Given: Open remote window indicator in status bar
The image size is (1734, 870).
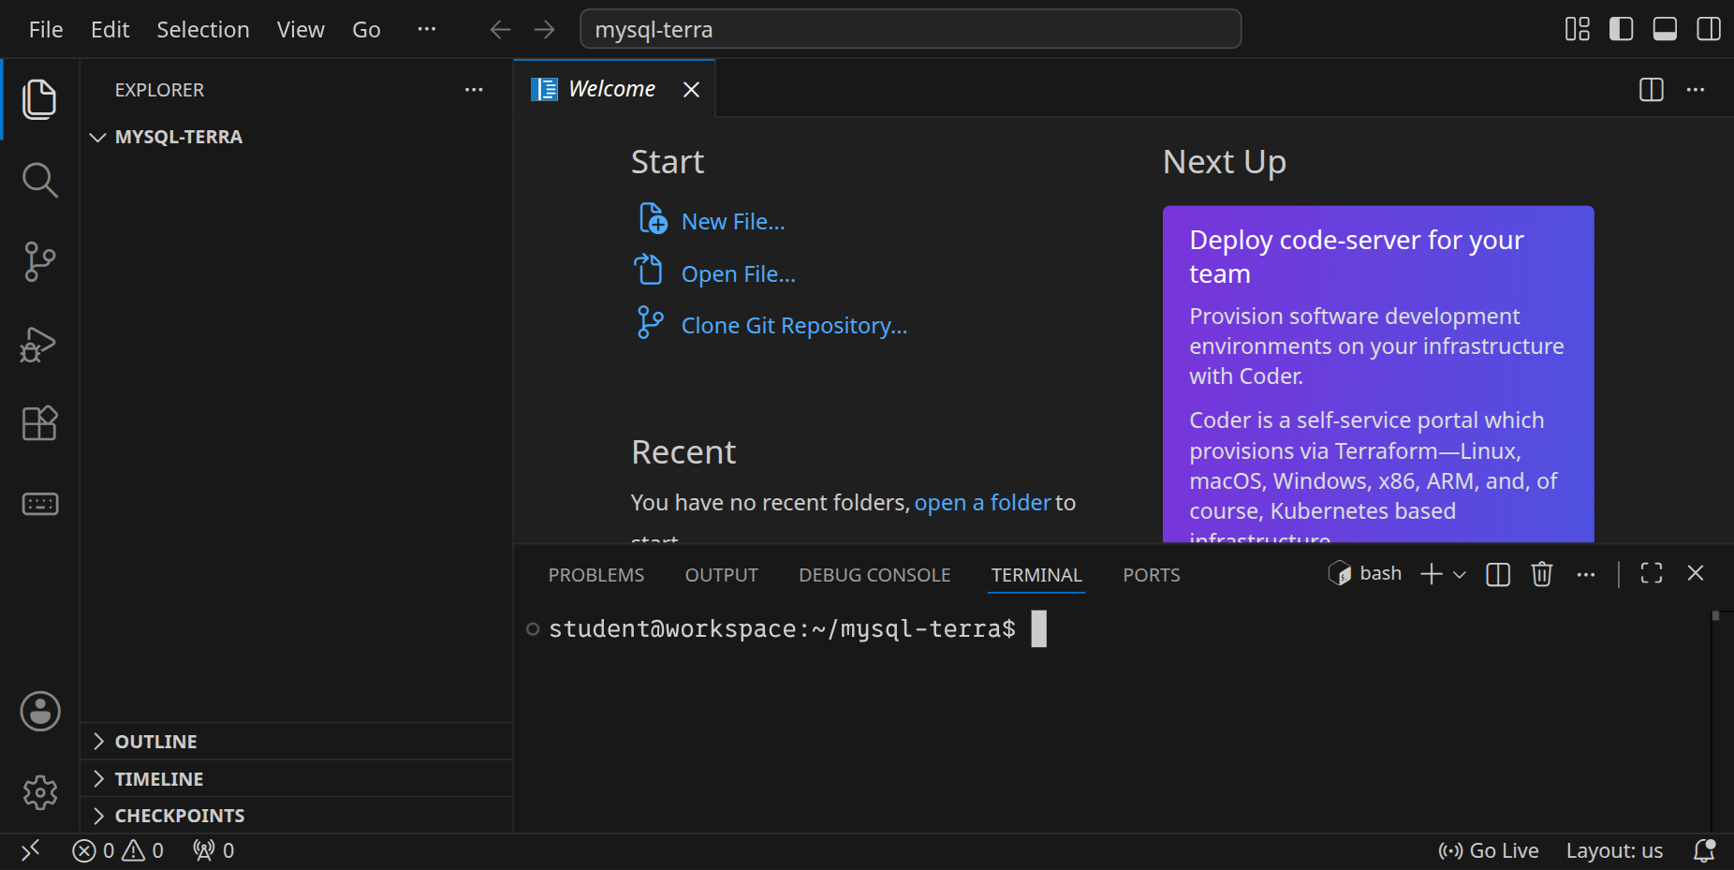Looking at the screenshot, I should (30, 850).
